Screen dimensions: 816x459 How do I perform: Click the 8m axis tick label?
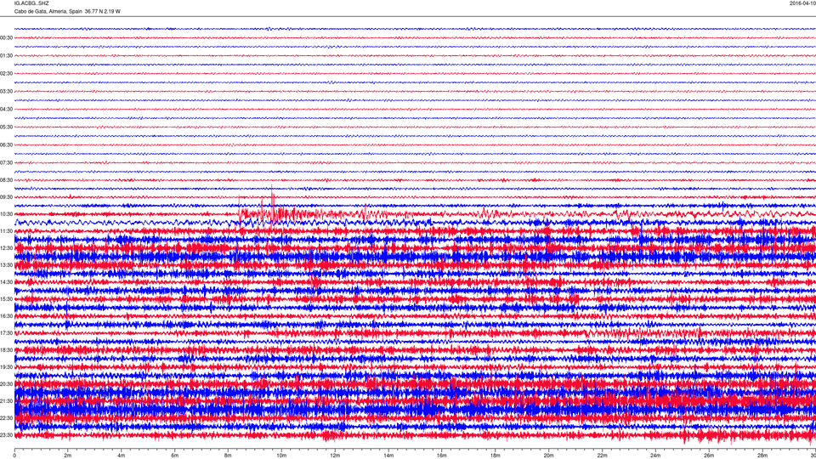(228, 456)
